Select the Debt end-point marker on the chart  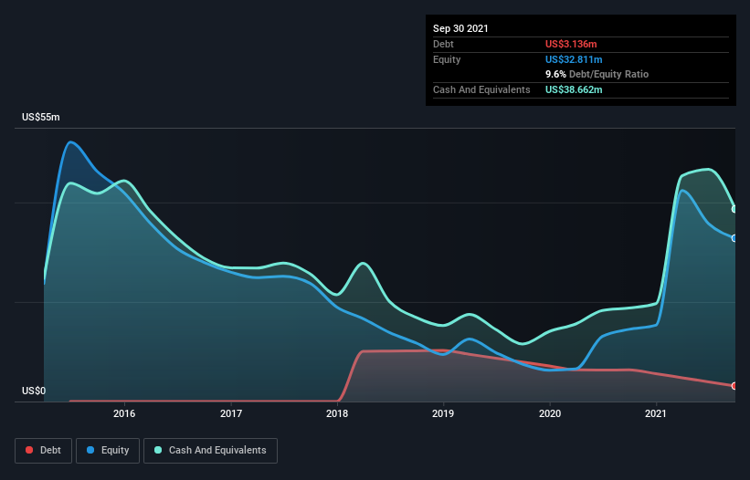734,386
